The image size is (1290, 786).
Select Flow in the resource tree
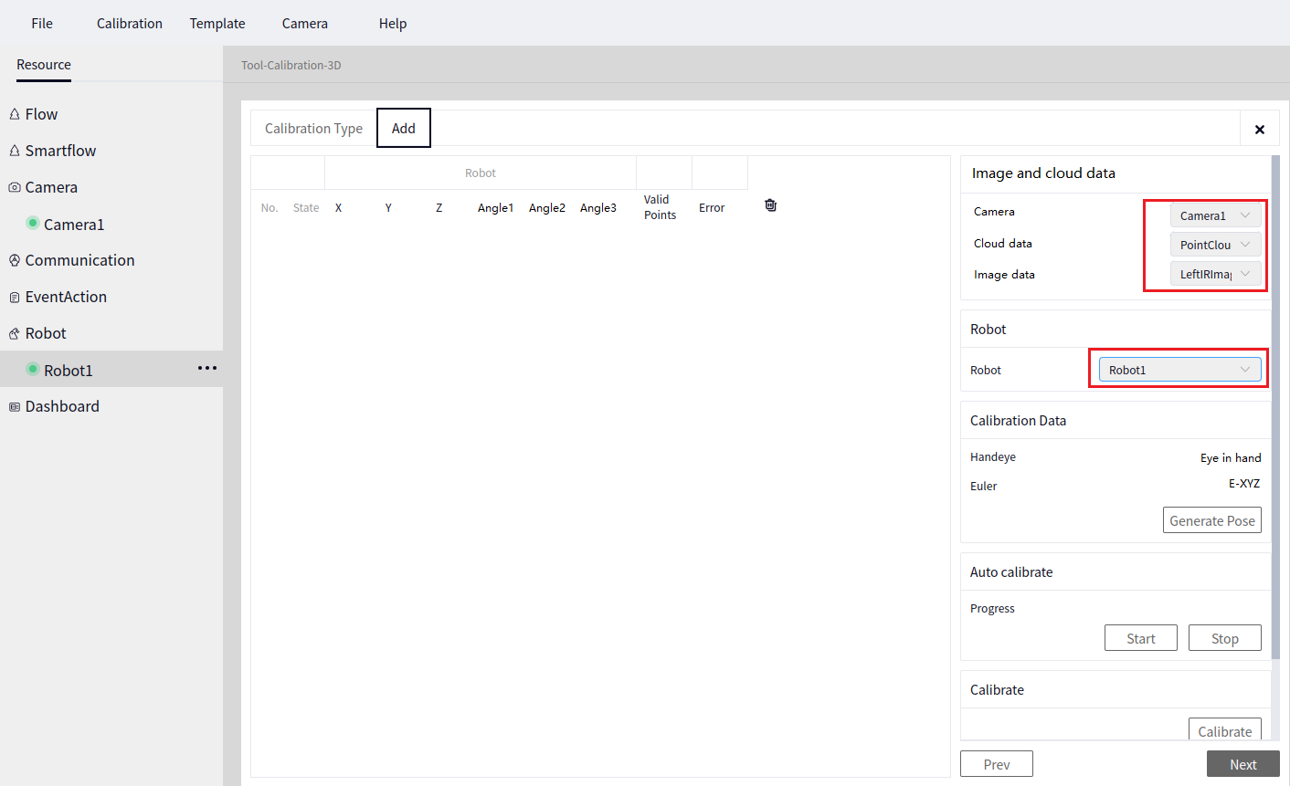[41, 114]
